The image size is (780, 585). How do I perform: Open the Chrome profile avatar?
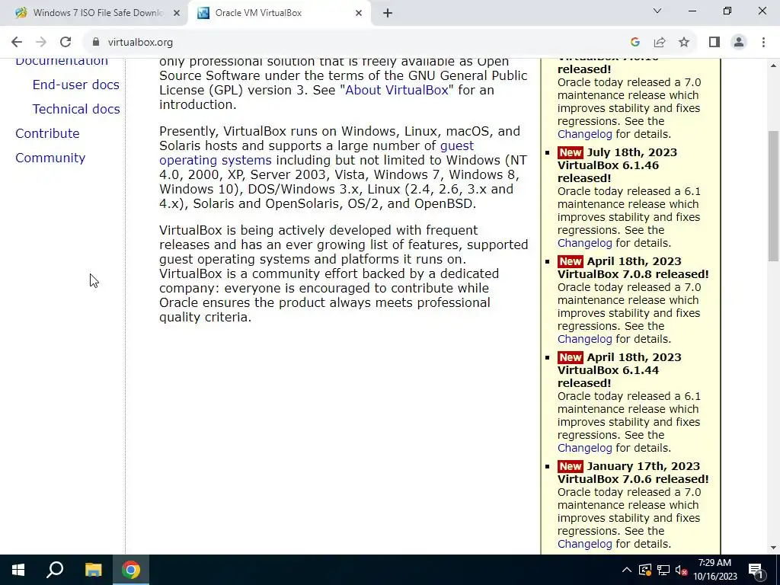[x=739, y=43]
